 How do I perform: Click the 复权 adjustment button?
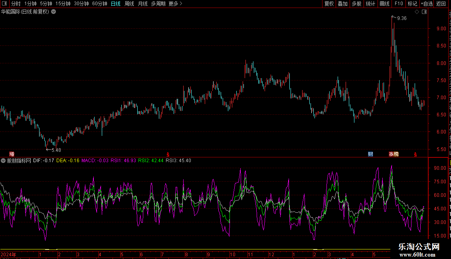(x=329, y=4)
